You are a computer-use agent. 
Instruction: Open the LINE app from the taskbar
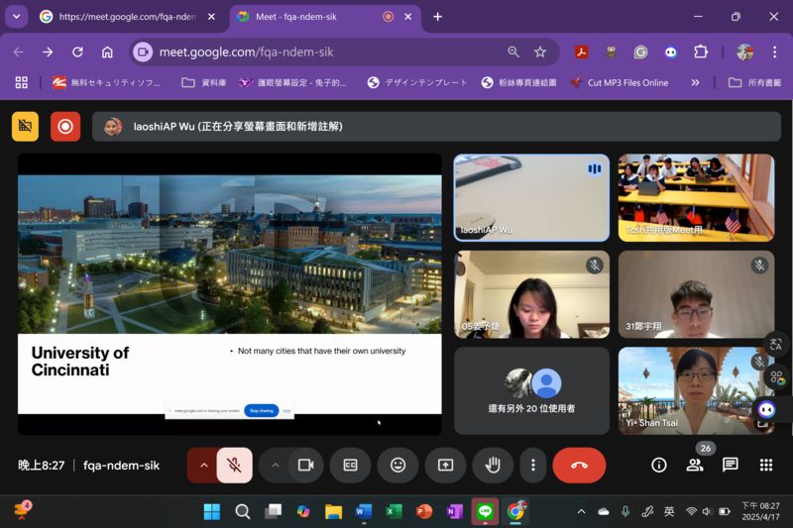[x=485, y=511]
